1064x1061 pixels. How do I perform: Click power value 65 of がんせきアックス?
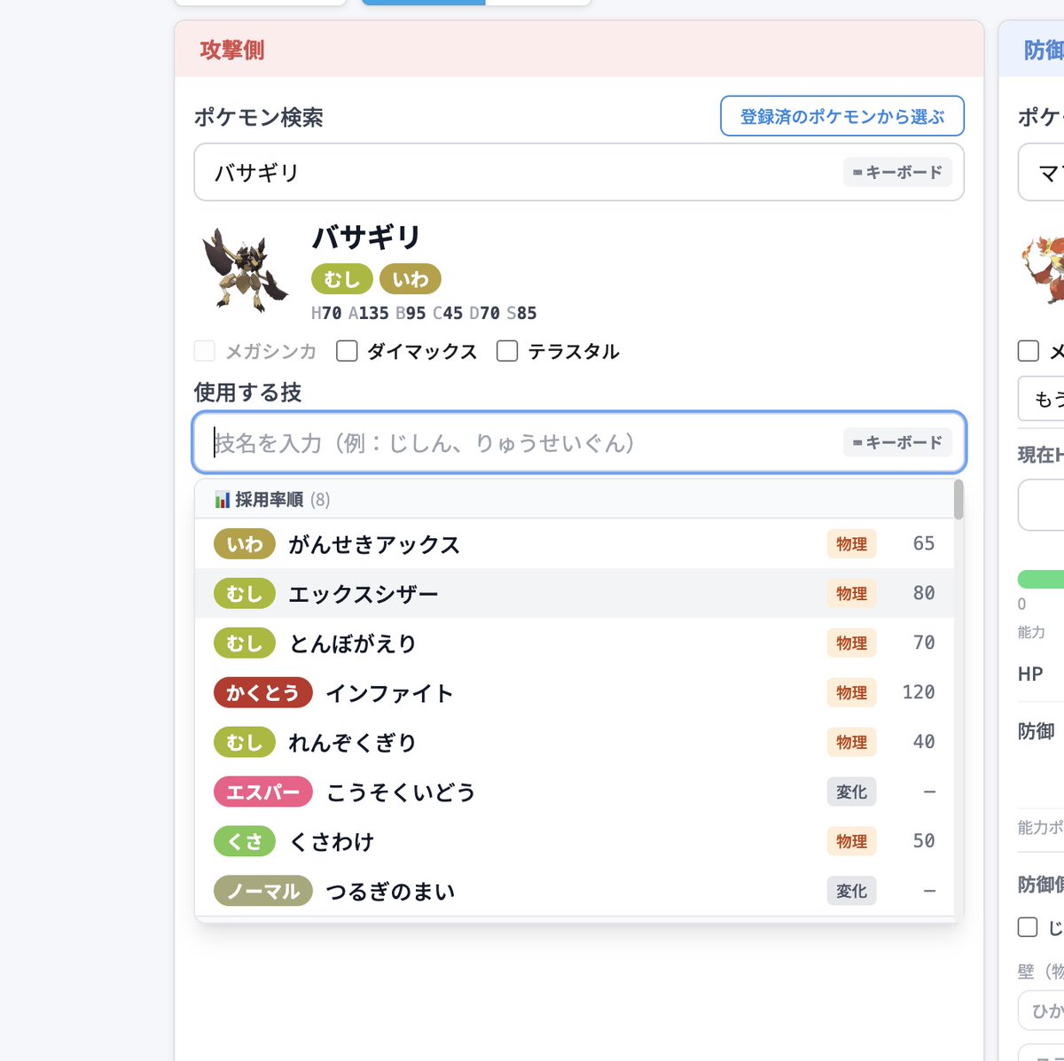coord(924,543)
